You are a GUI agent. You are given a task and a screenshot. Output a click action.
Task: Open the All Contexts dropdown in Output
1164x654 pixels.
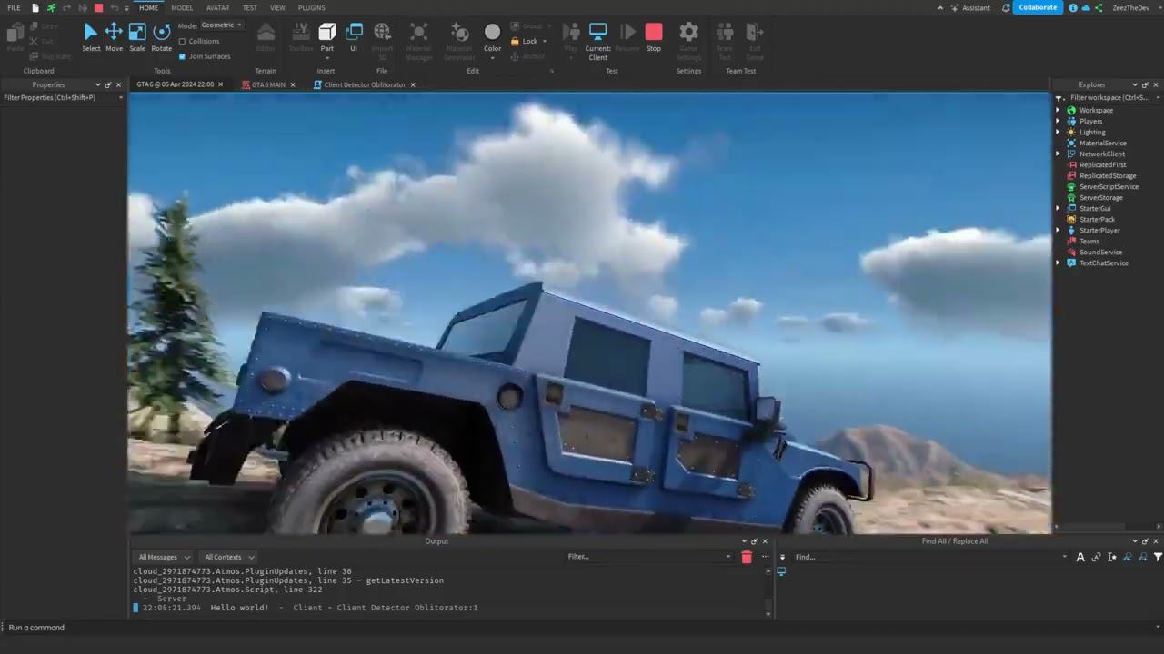[x=228, y=557]
